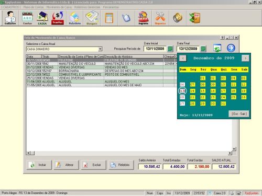This screenshot has height=196, width=262.
Task: Select day 31 in the calendar
Action: 223,103
